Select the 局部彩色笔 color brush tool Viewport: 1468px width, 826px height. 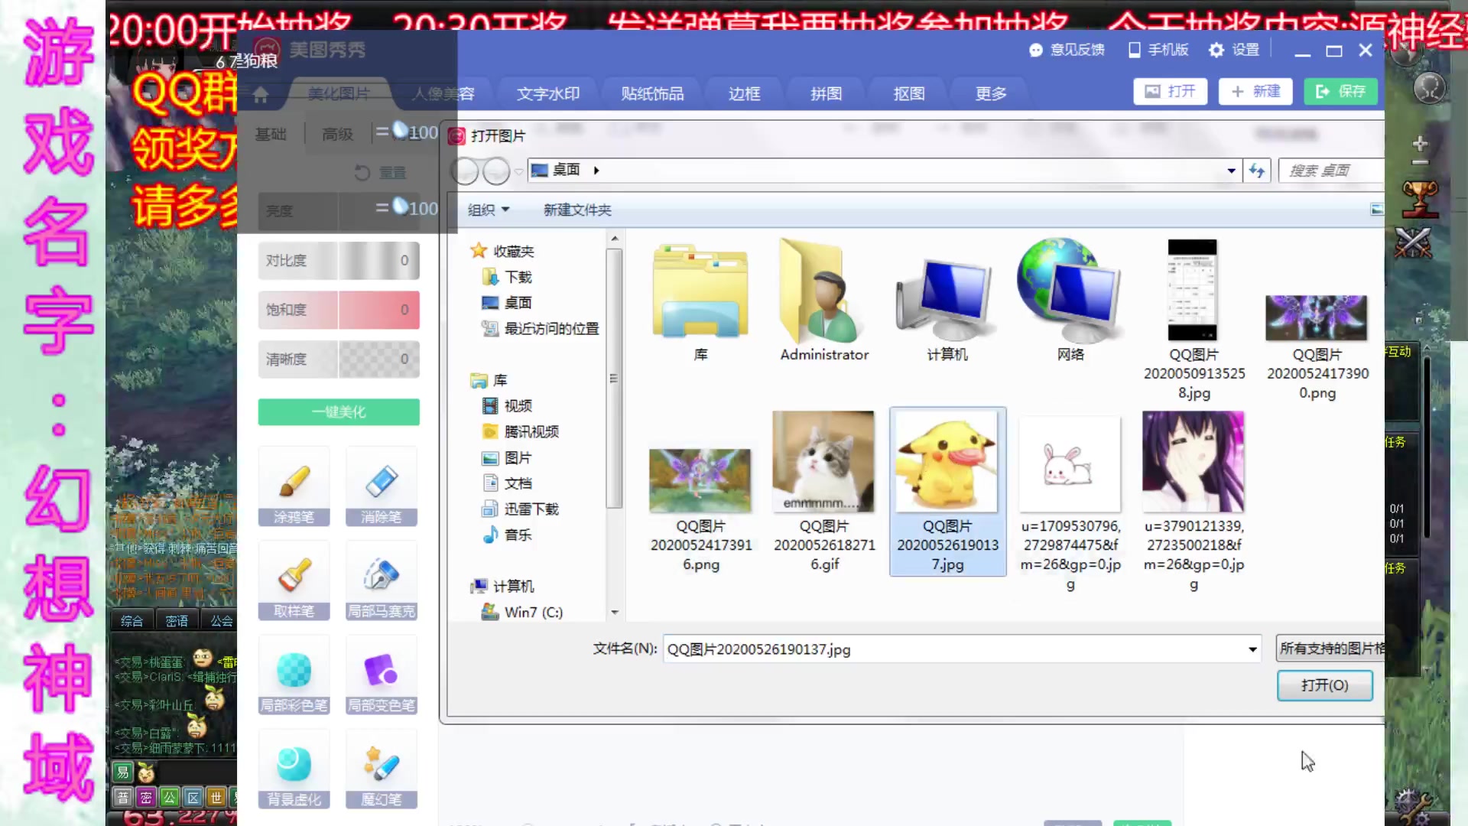pos(294,675)
